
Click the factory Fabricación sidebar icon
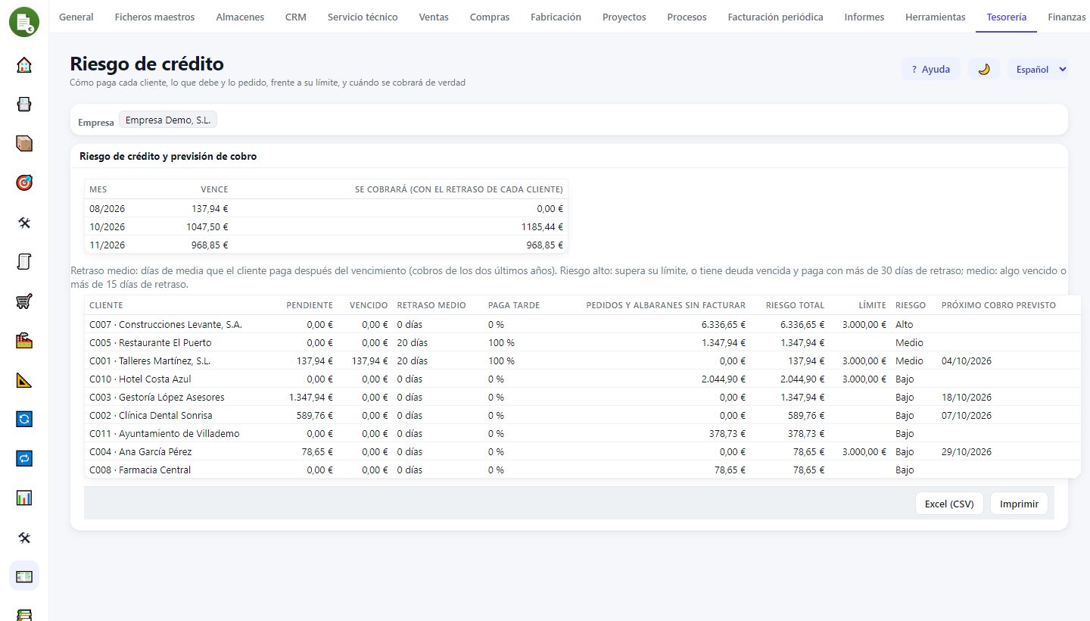click(24, 340)
